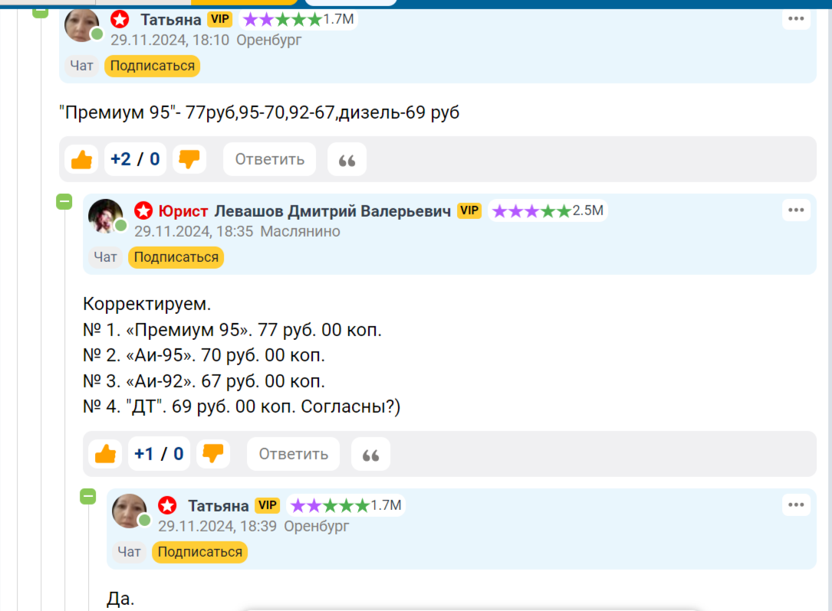Click the thumbs down icon under Левашов's comment
Screen dimensions: 832x611
(x=213, y=453)
